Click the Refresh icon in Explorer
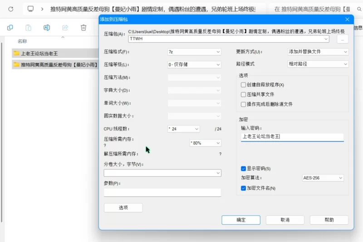Image resolution: width=363 pixels, height=242 pixels. pyautogui.click(x=11, y=9)
